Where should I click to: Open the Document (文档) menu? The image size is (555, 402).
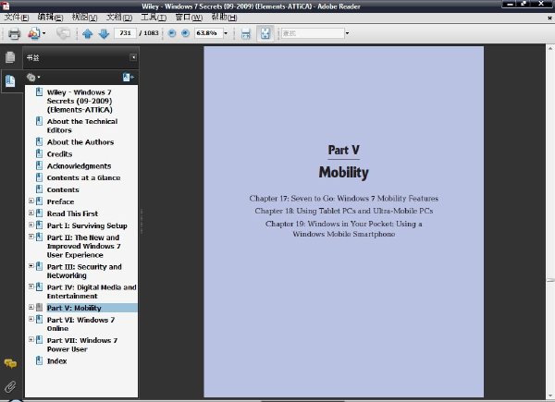tap(119, 18)
